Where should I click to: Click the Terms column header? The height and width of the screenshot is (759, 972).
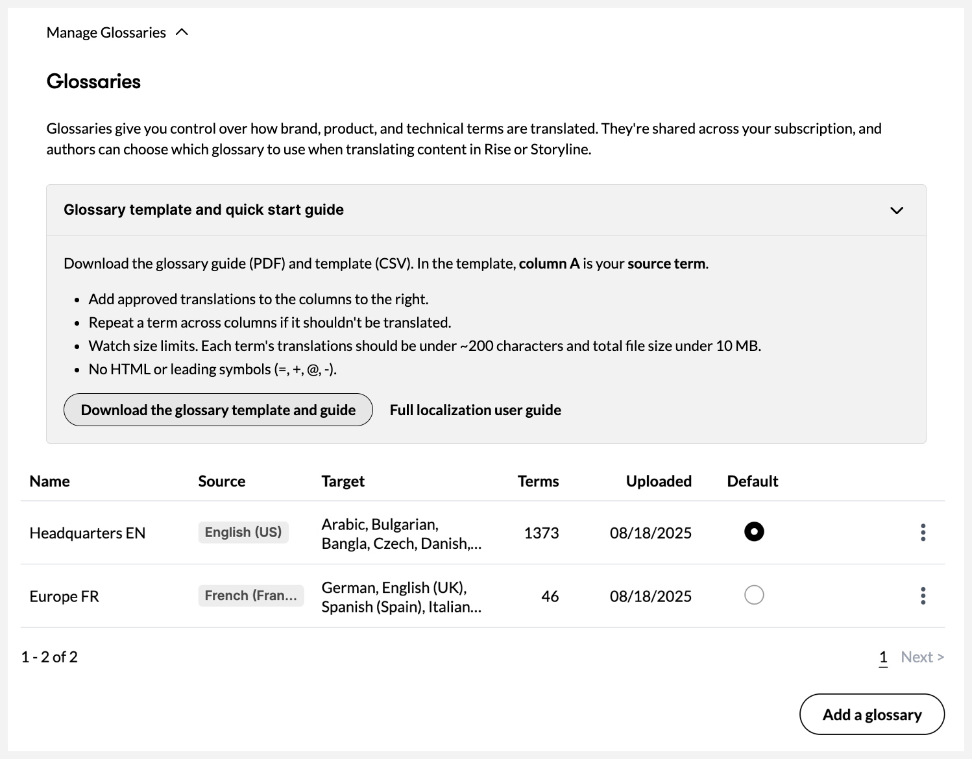pyautogui.click(x=538, y=481)
